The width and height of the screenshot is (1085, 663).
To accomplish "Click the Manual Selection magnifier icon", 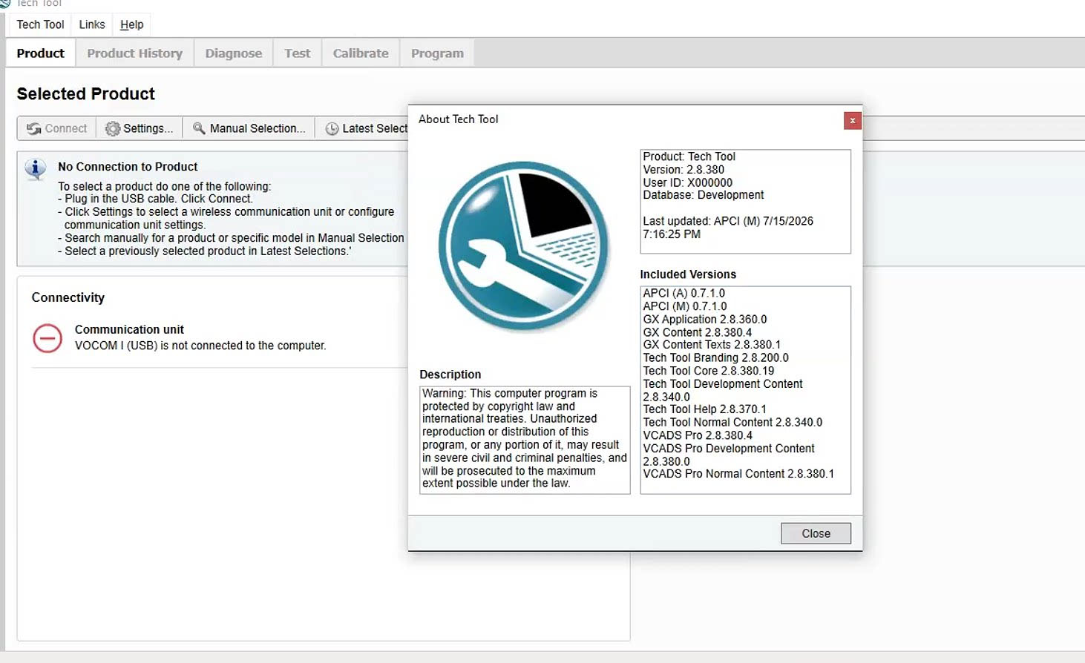I will 199,128.
